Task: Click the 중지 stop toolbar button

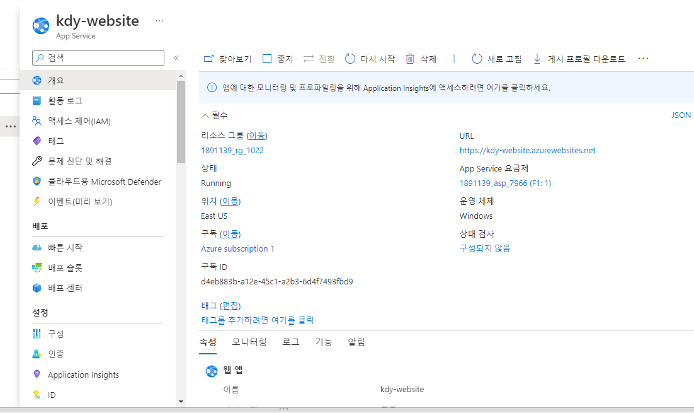Action: (x=278, y=59)
